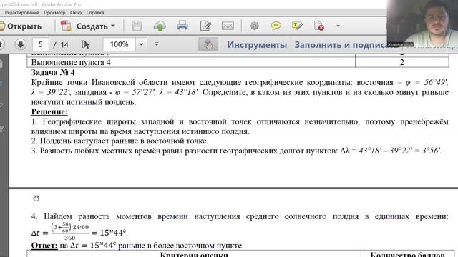The image size is (458, 257).
Task: Toggle the Hand pan tool
Action: click(208, 44)
